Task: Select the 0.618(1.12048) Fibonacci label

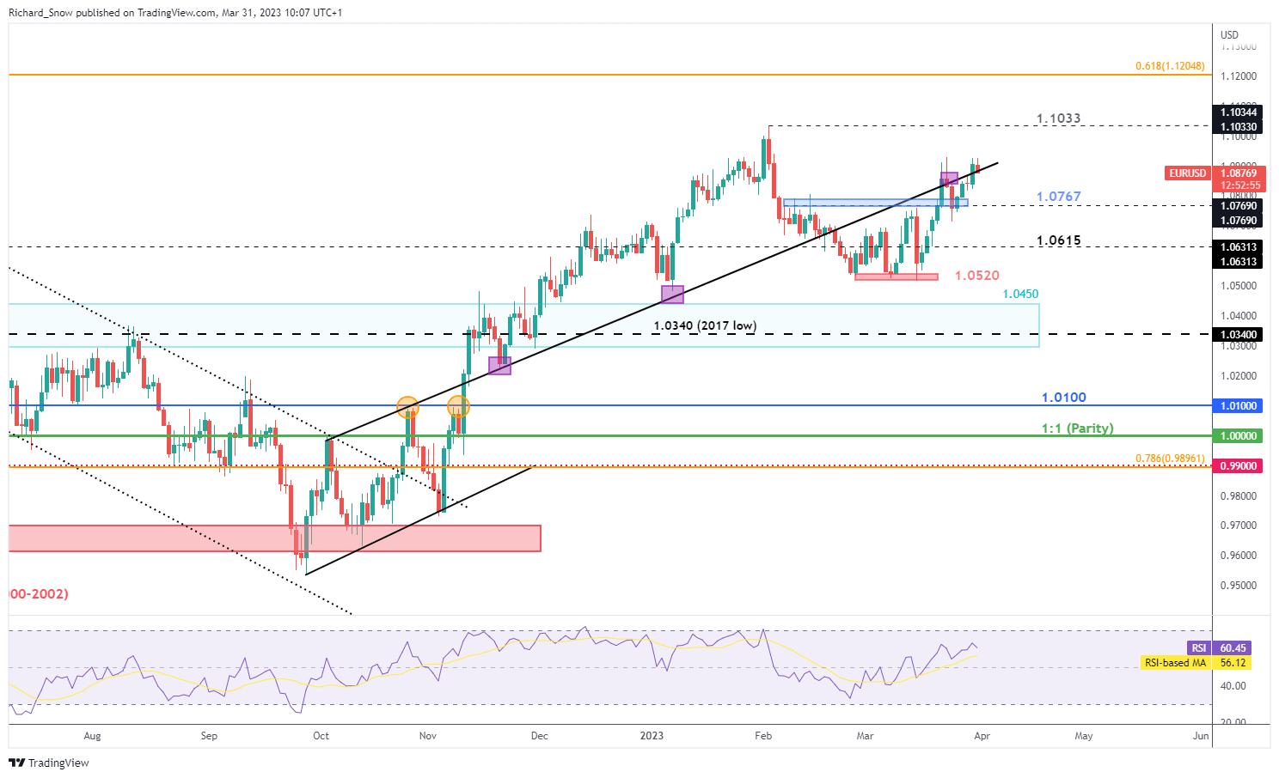Action: [1170, 66]
